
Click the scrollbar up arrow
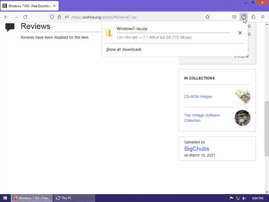point(267,24)
